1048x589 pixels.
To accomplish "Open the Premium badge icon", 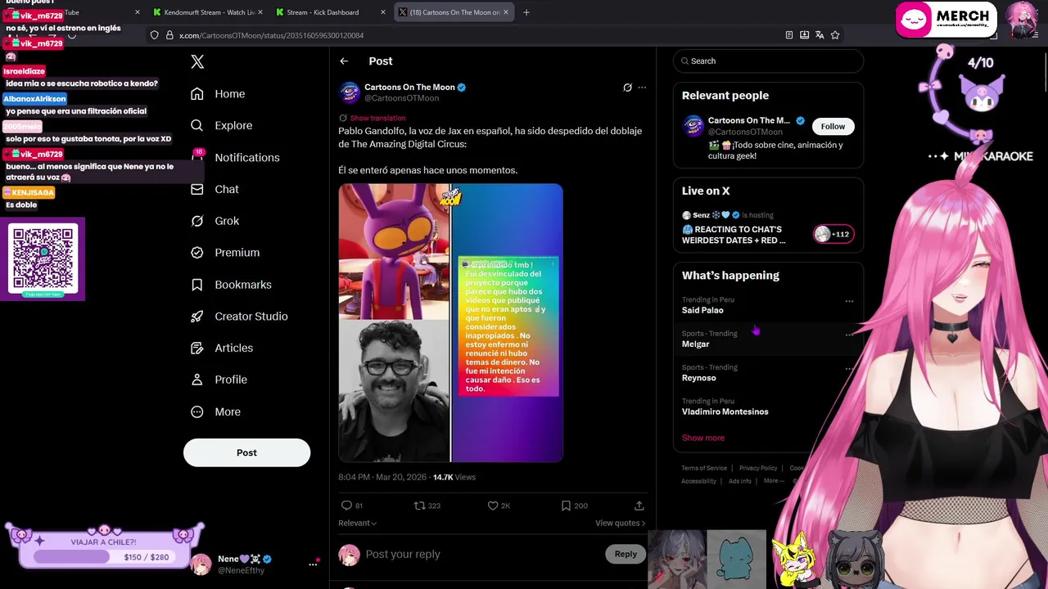I will pyautogui.click(x=196, y=253).
